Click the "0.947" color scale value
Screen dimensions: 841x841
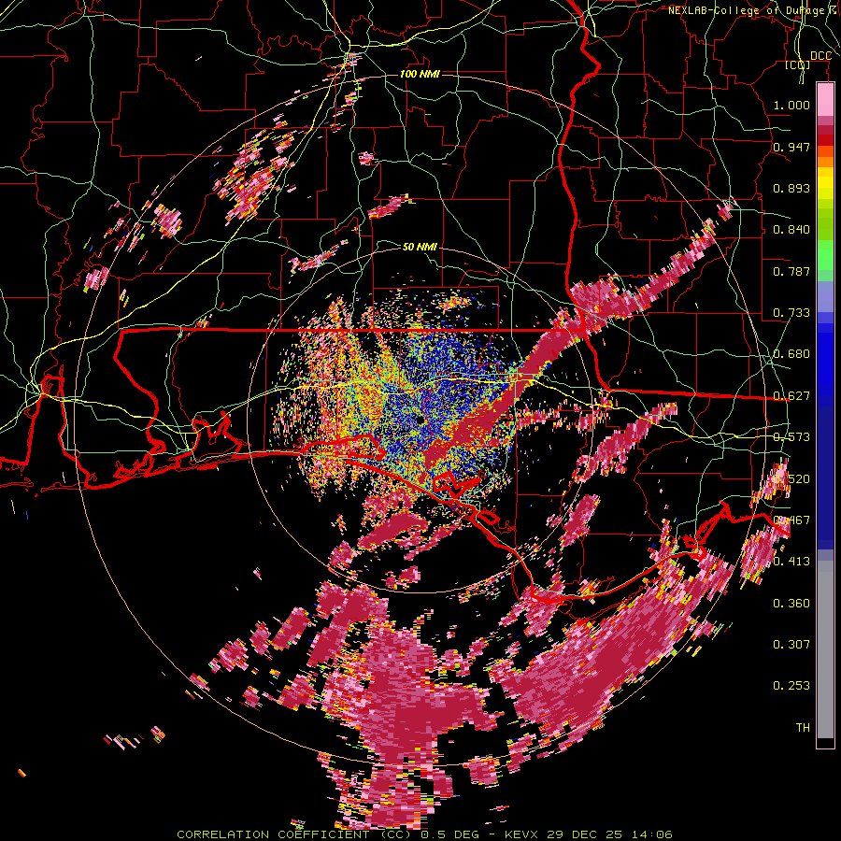pos(791,147)
